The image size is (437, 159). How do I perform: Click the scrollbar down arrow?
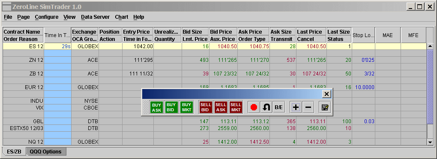point(430,142)
